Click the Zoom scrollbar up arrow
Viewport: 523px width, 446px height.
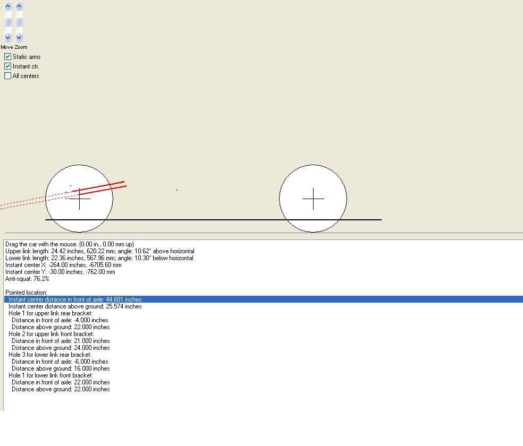tap(19, 6)
